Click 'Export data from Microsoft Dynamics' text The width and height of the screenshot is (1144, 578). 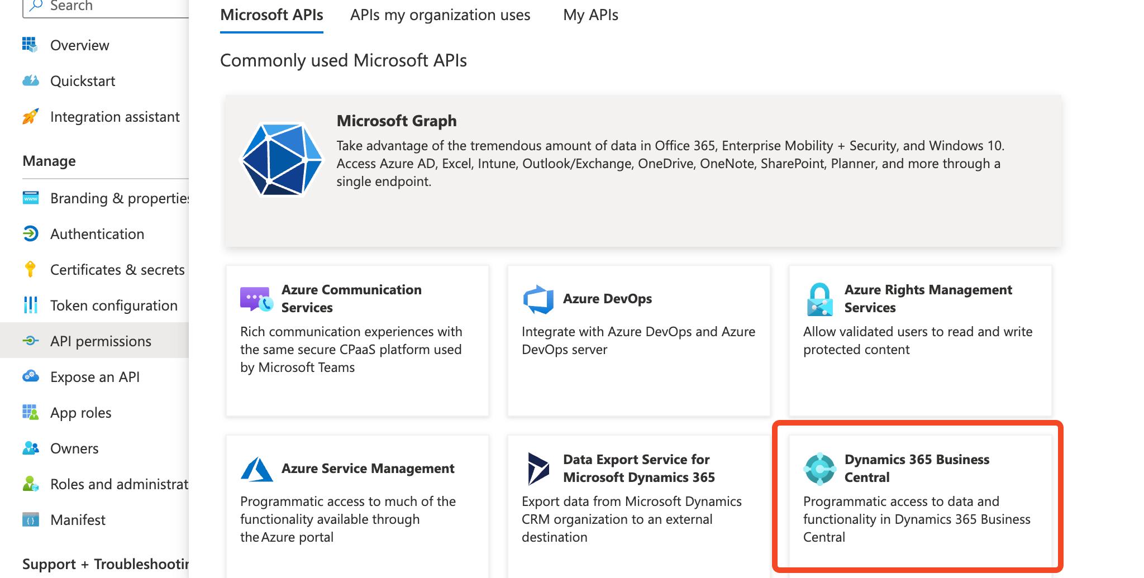pyautogui.click(x=632, y=519)
